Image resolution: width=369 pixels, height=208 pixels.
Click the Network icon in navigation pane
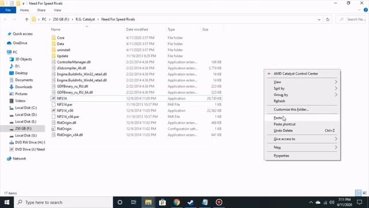point(9,159)
